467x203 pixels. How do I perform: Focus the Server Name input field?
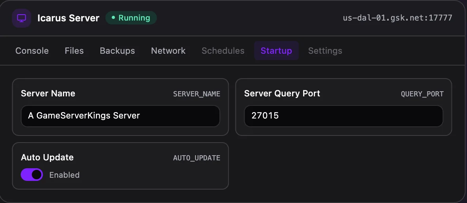tap(120, 116)
